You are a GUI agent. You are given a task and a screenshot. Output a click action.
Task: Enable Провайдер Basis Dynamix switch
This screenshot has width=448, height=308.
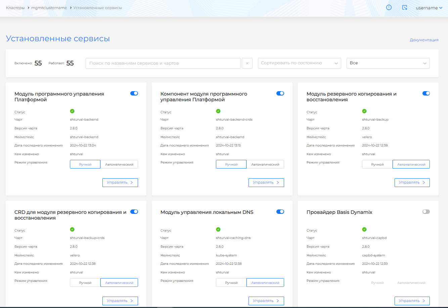[426, 211]
